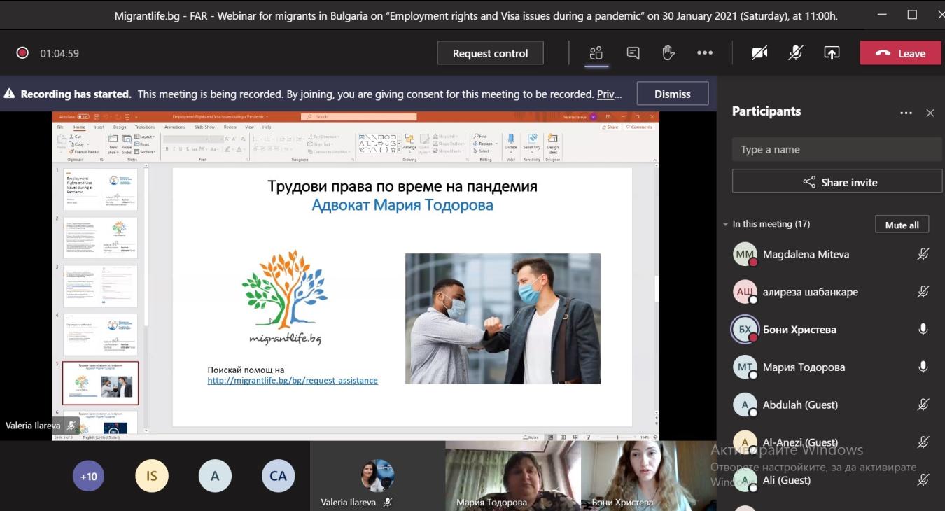Switch to Insert tab in PowerPoint

[99, 127]
